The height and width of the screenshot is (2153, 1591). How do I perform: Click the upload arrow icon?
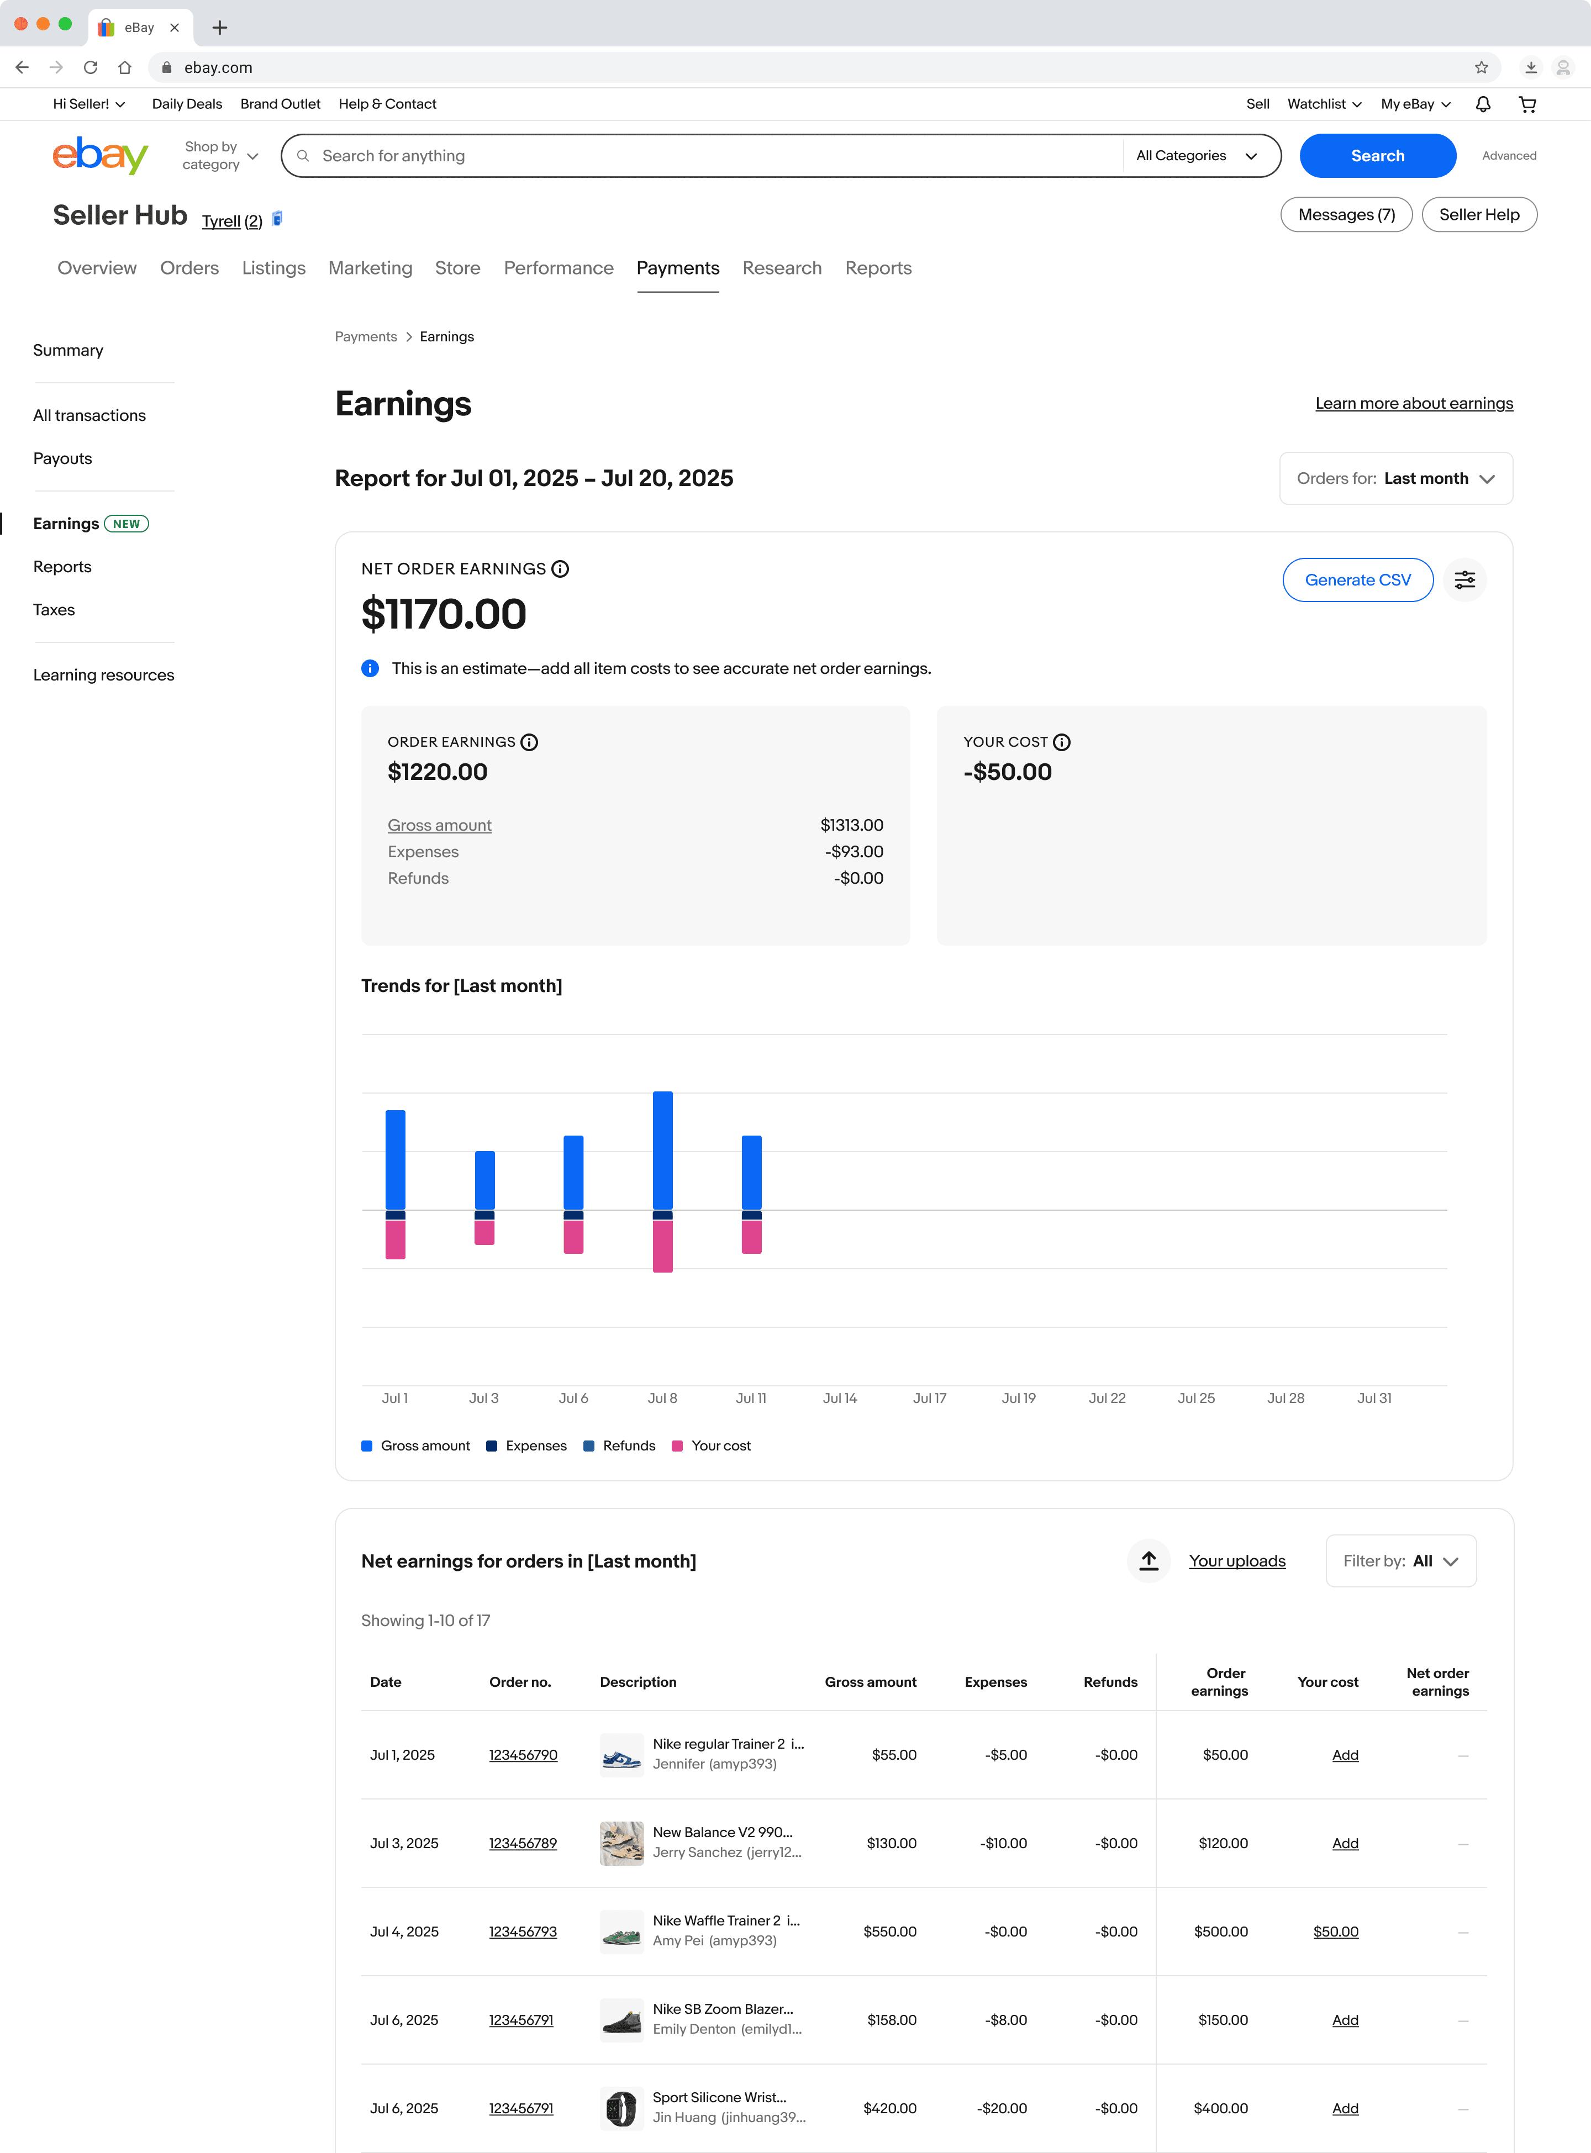click(1148, 1560)
